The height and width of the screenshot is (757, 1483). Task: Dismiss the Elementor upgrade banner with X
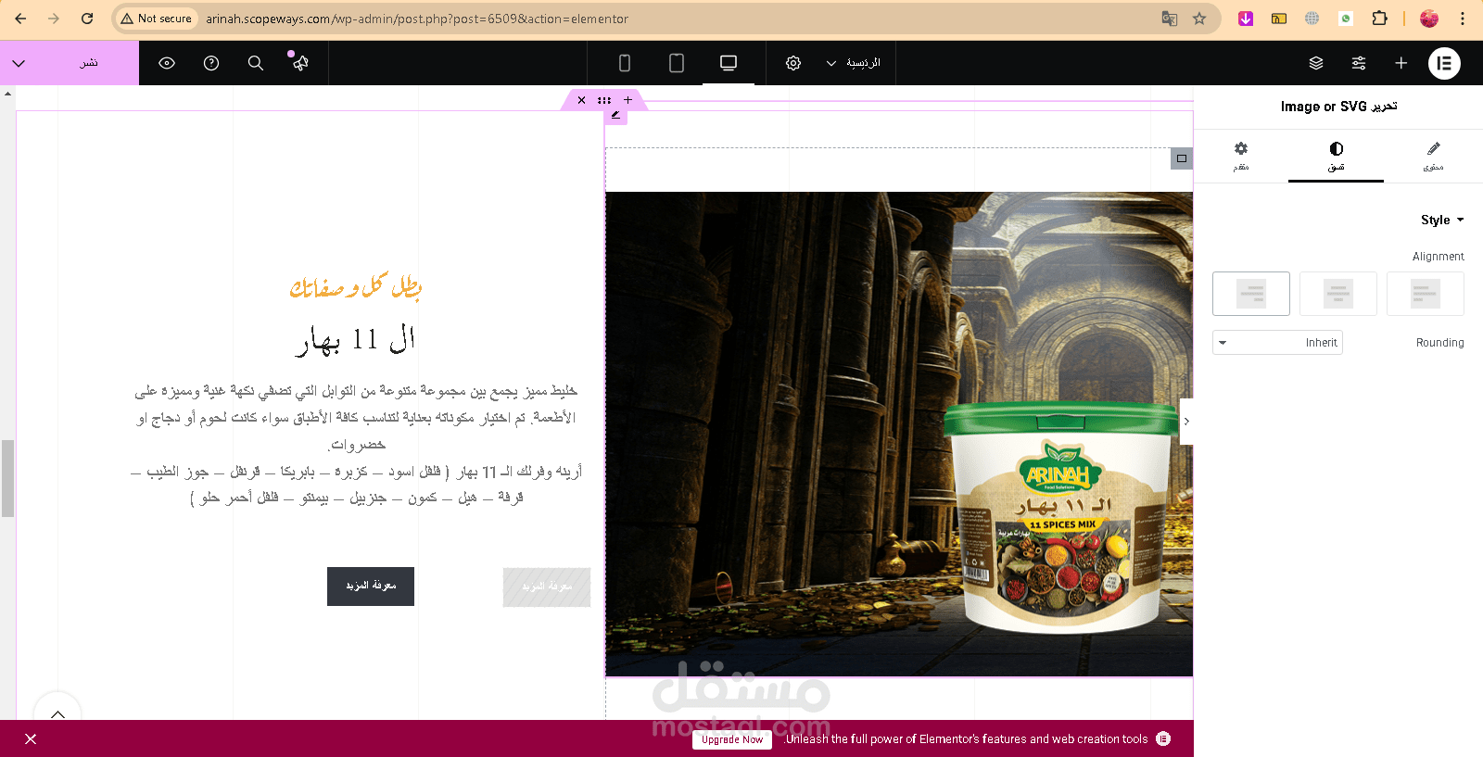coord(31,738)
